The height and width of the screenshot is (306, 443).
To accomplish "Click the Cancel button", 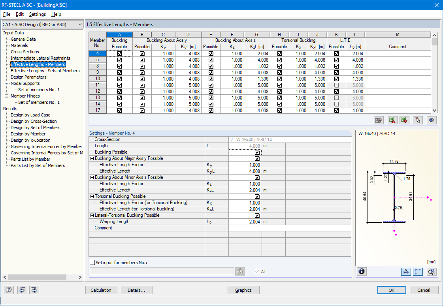I will (x=424, y=290).
